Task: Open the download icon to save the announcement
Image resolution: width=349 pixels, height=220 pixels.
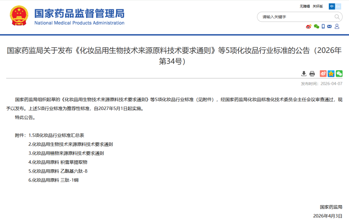Action: pos(304,74)
